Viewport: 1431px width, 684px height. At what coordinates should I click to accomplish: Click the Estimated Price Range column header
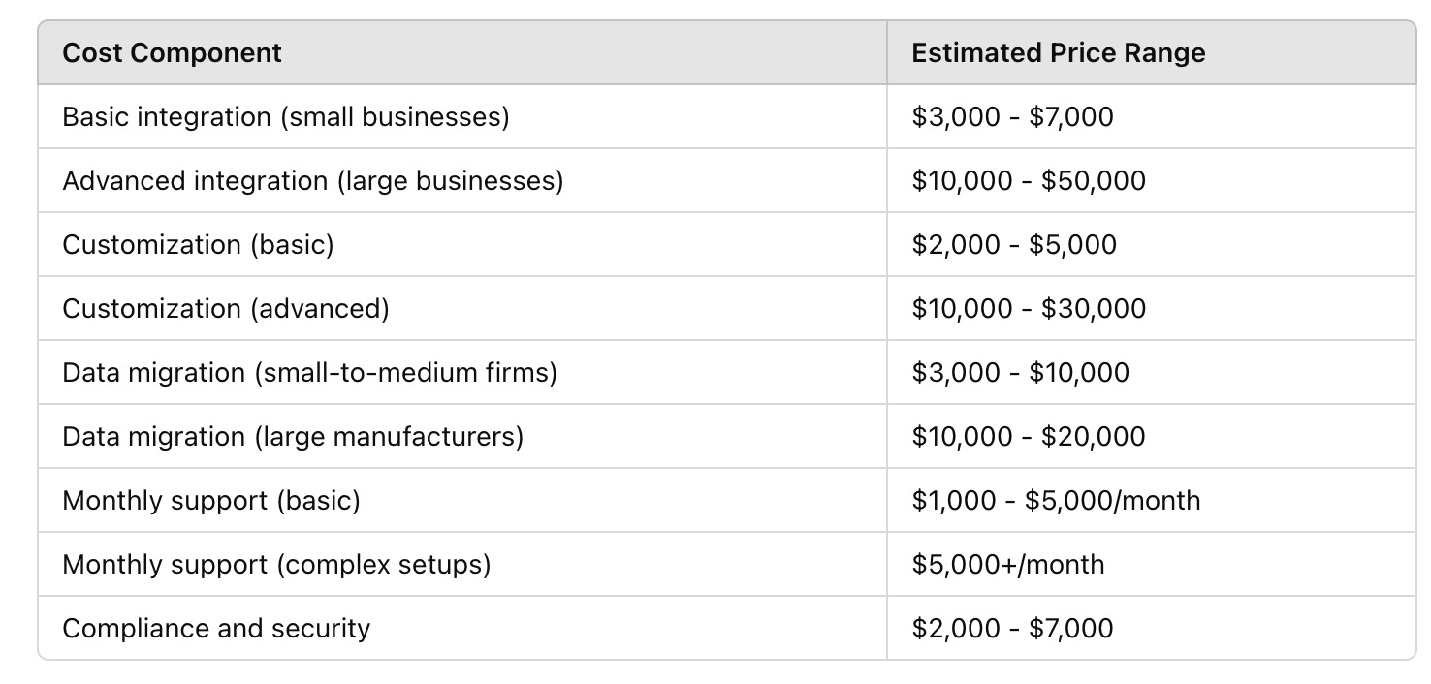(1151, 52)
